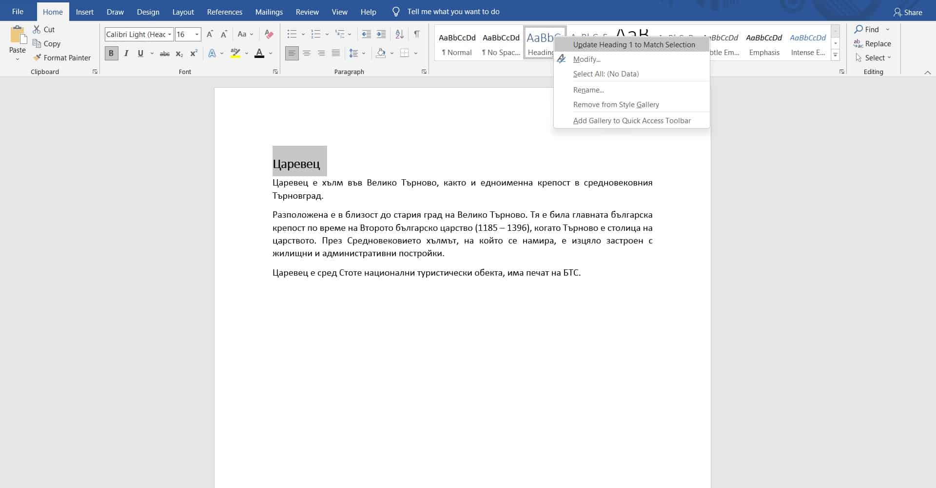This screenshot has height=488, width=936.
Task: Open the Sort dialog via the A-Z icon
Action: point(399,34)
